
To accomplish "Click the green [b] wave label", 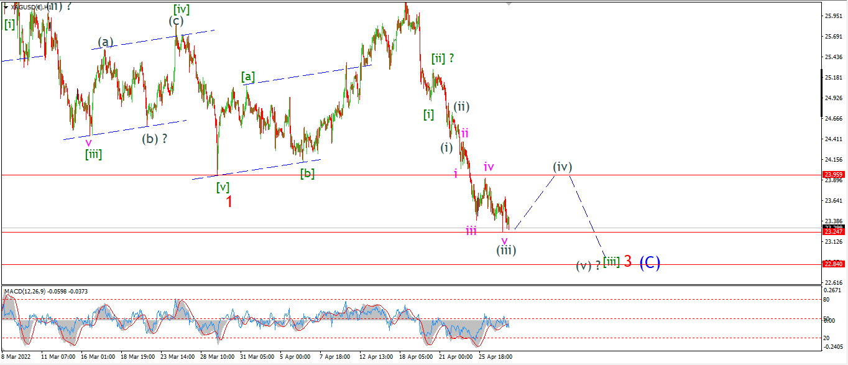I will click(x=307, y=173).
